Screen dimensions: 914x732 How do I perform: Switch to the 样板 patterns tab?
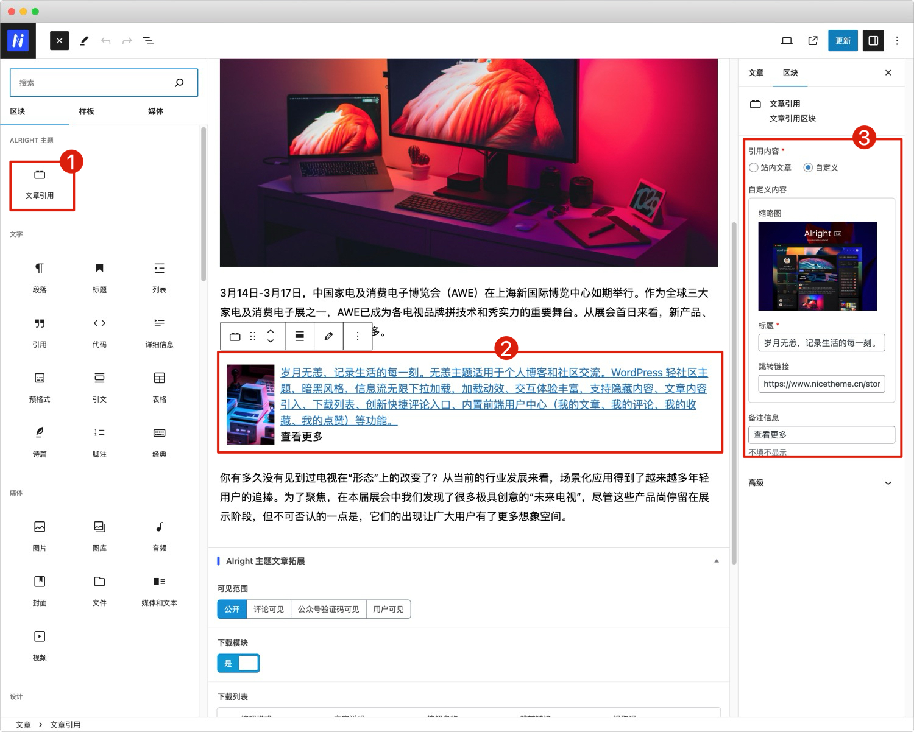(87, 111)
